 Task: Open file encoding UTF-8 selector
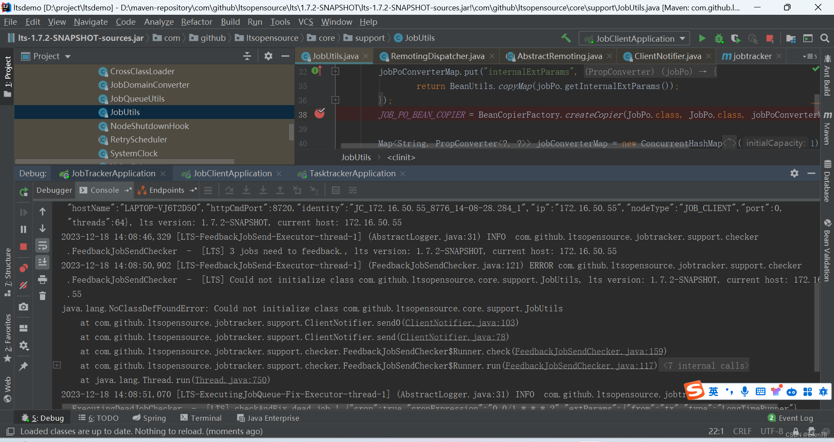coord(771,431)
